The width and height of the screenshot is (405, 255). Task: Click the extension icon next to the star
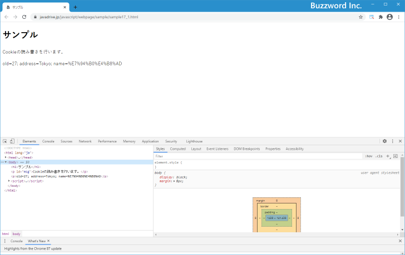372,17
